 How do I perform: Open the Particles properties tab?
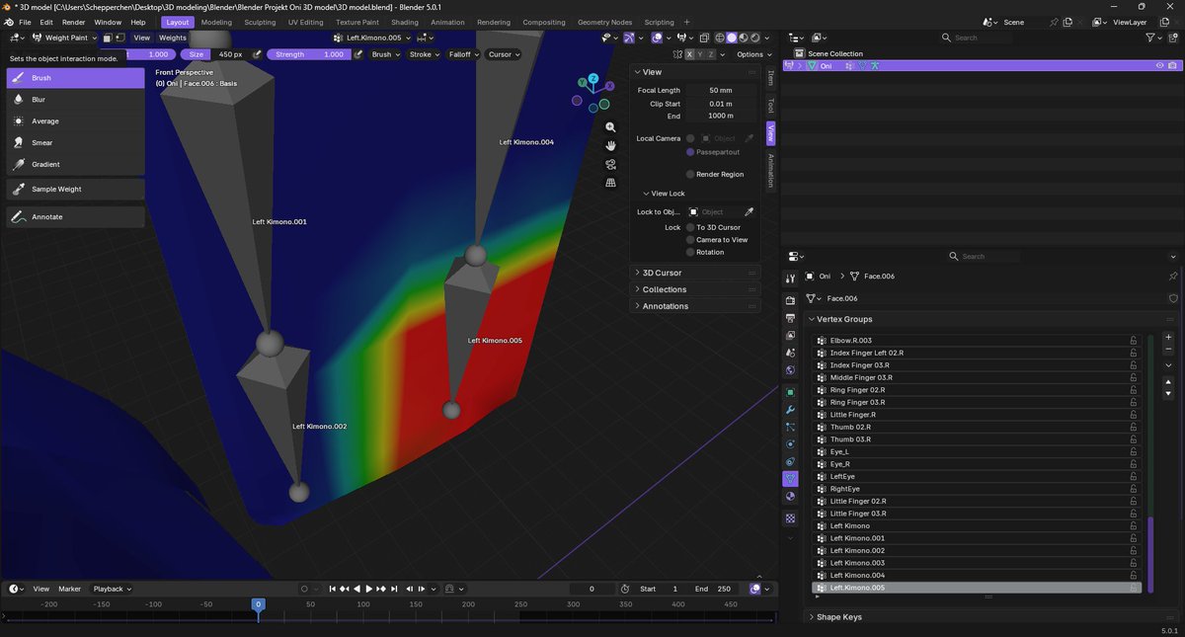click(x=790, y=428)
